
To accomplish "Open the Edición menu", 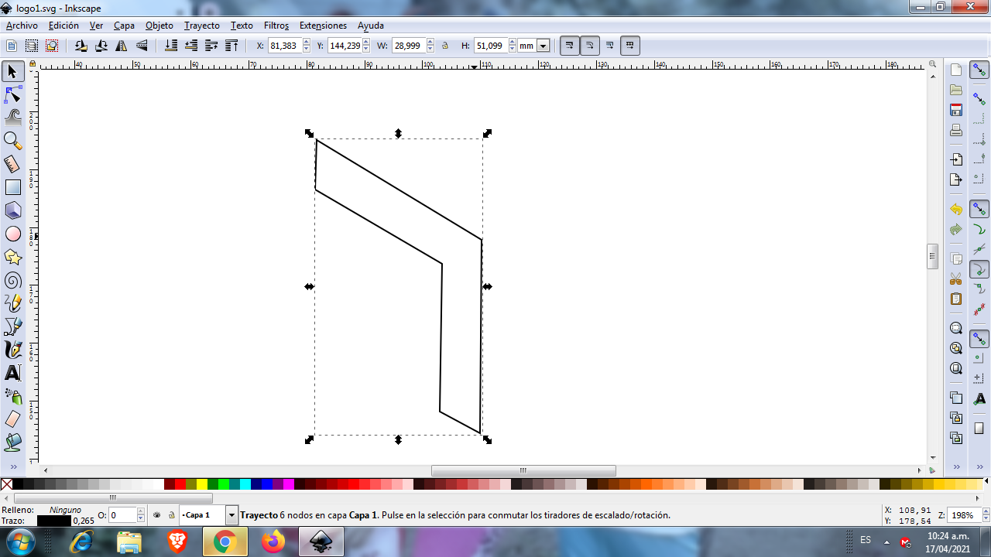I will 63,26.
